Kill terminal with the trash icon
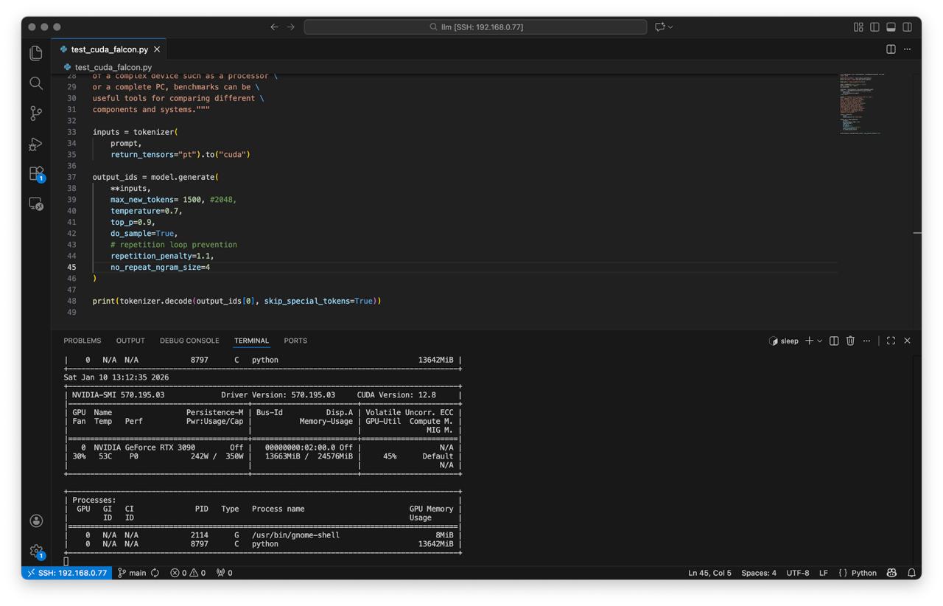This screenshot has height=606, width=943. (850, 341)
